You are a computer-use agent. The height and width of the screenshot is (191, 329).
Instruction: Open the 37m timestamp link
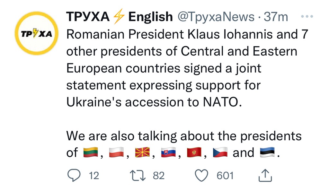pyautogui.click(x=276, y=17)
